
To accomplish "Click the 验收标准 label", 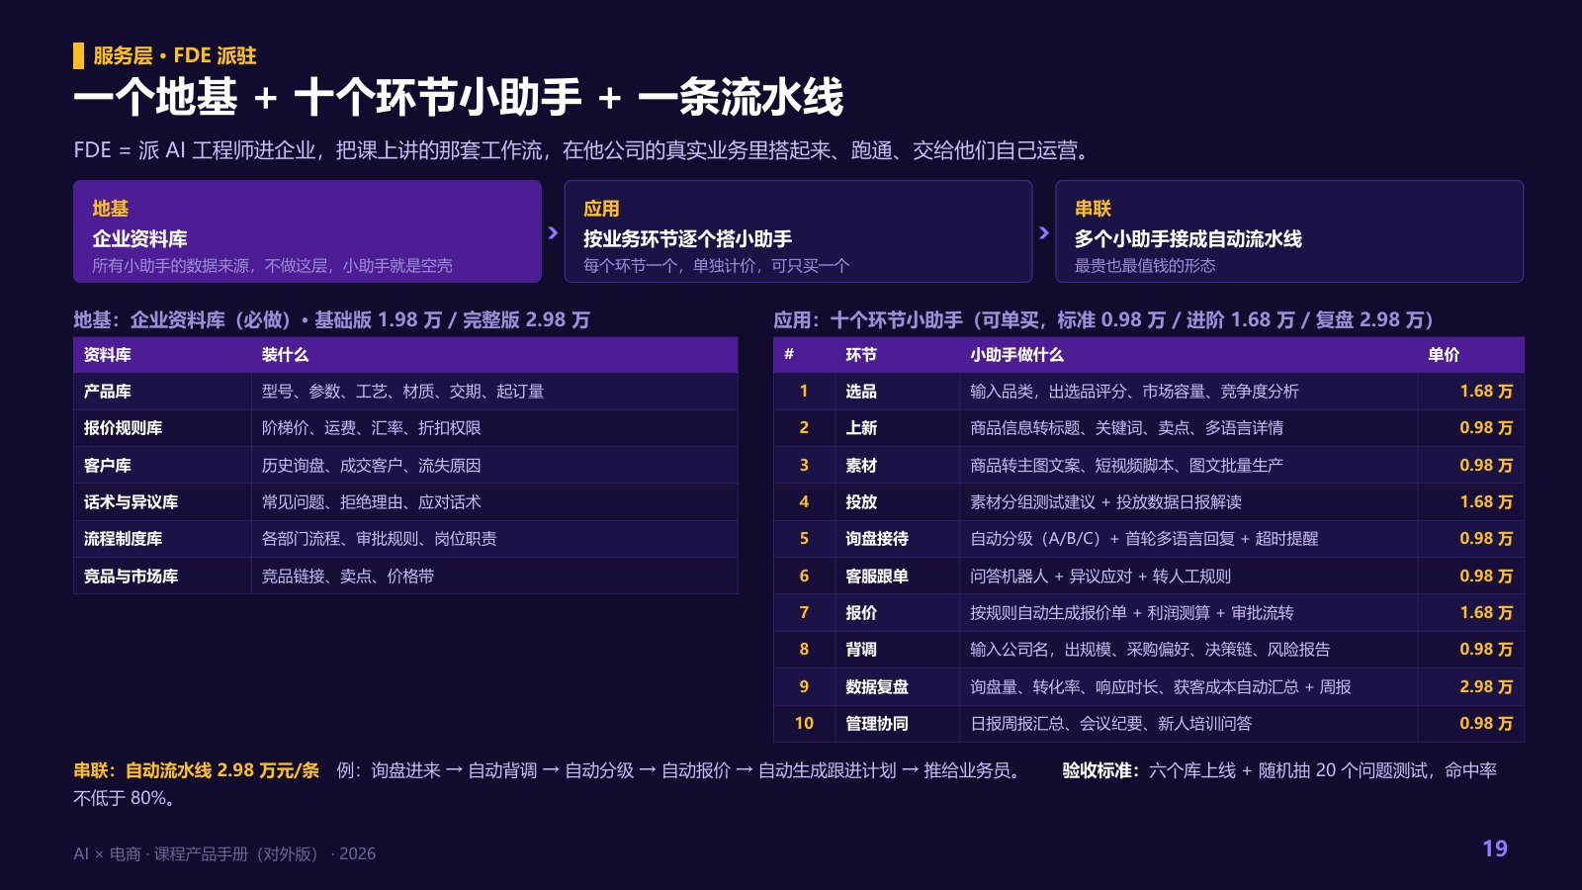I will (x=1101, y=770).
